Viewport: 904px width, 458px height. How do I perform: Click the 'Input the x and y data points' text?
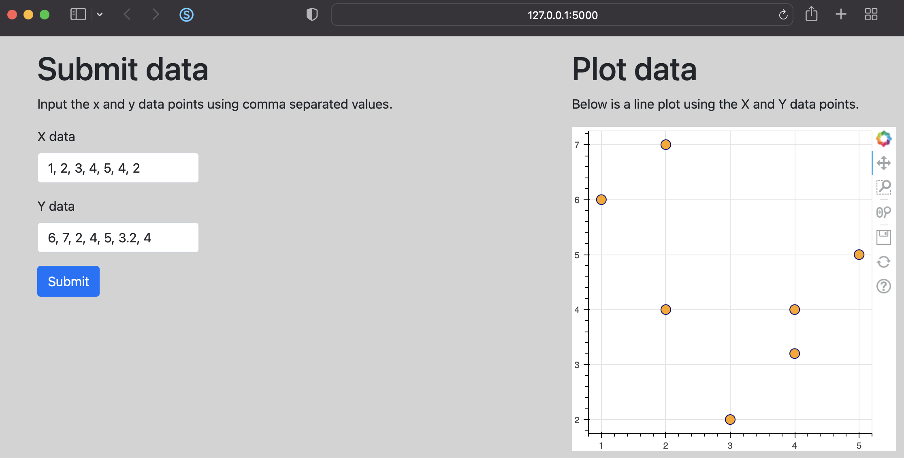pyautogui.click(x=215, y=104)
